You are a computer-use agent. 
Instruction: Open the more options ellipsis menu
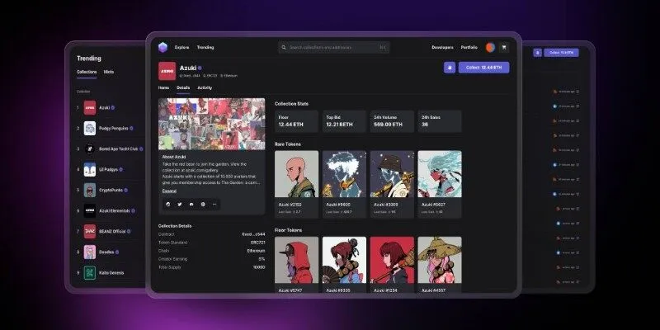[x=214, y=204]
